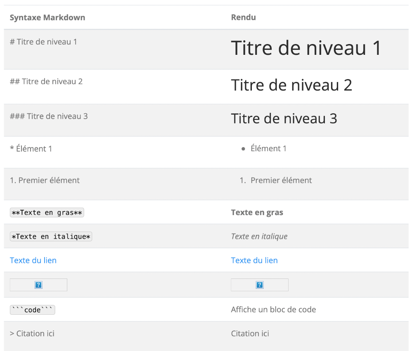Click the **Texte en gras** code snippet

47,212
